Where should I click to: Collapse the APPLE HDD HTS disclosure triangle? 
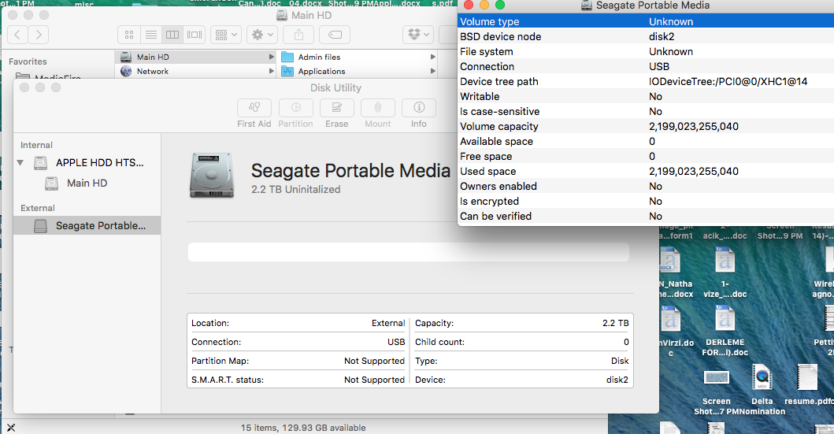20,163
